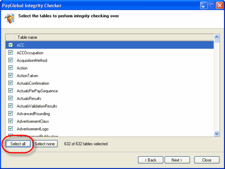Screen dimensions: 225x169
Task: Uncheck the ActualsResults checkbox
Action: click(11, 98)
